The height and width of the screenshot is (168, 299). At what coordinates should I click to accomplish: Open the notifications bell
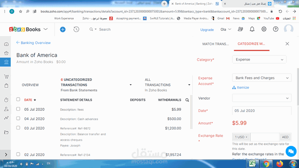coord(252,29)
